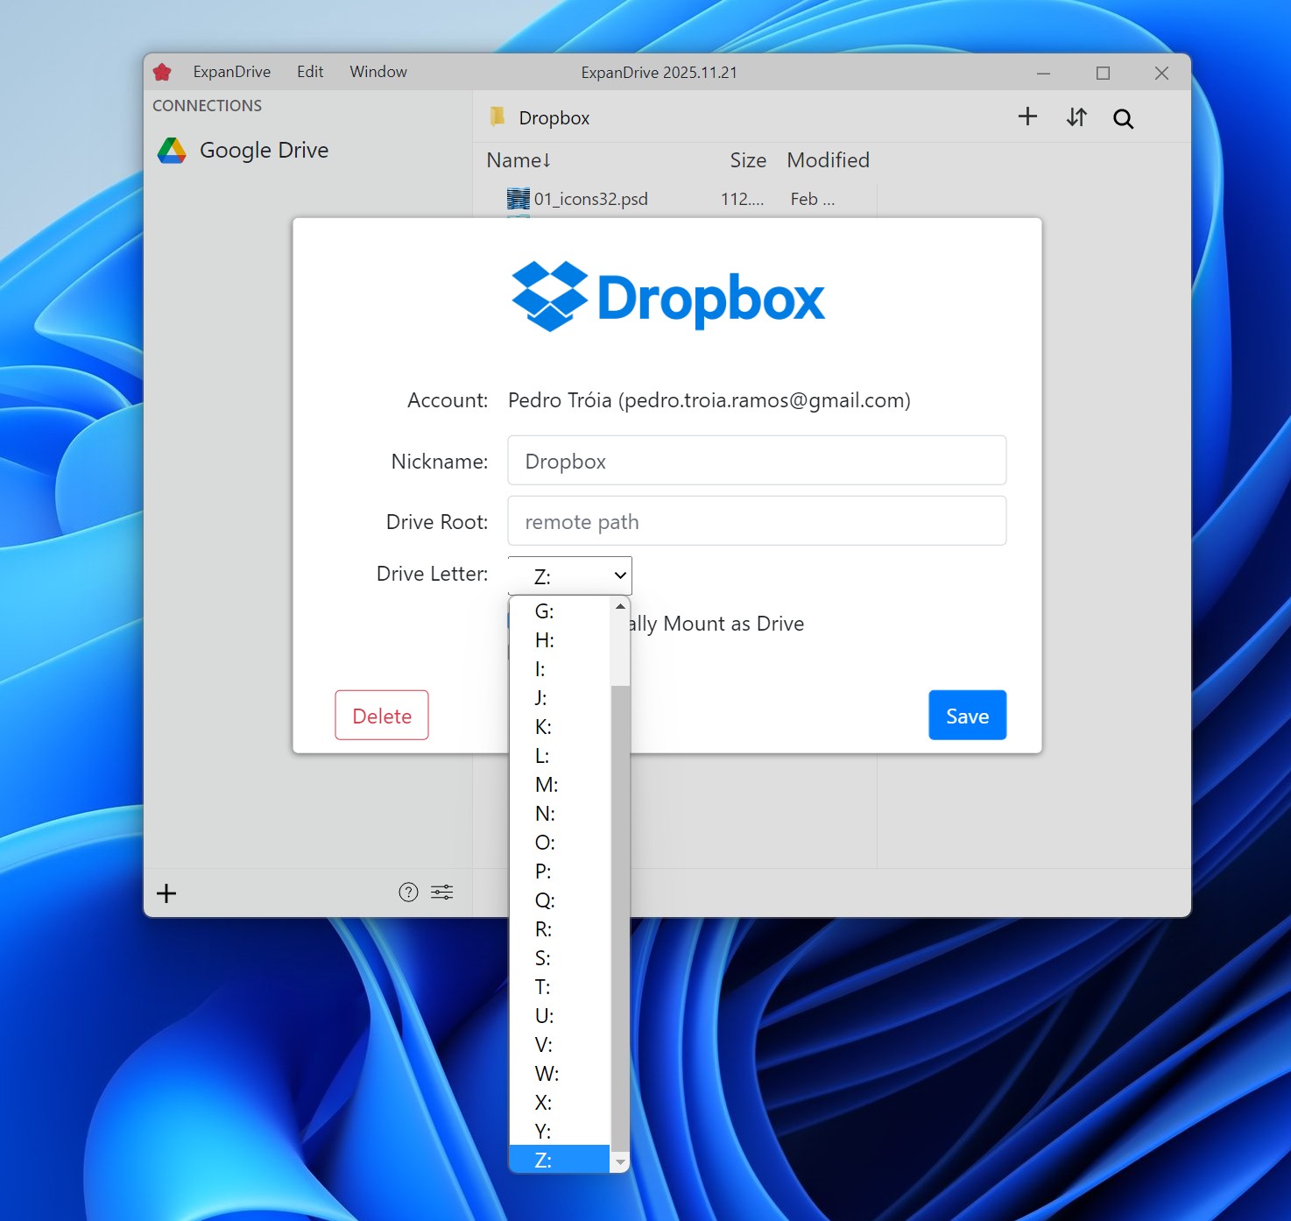This screenshot has height=1221, width=1291.
Task: Click into the Drive Root path field
Action: [757, 521]
